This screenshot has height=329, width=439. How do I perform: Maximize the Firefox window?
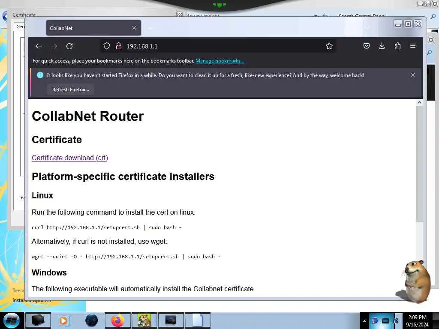coord(408,24)
